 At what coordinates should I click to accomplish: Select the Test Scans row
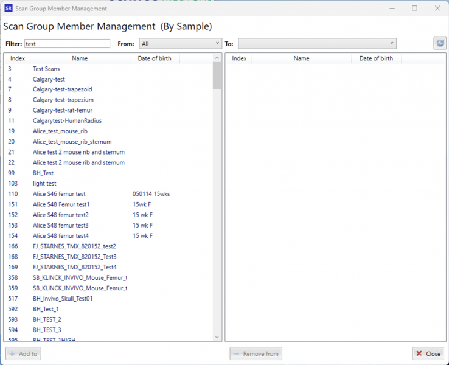coord(109,69)
